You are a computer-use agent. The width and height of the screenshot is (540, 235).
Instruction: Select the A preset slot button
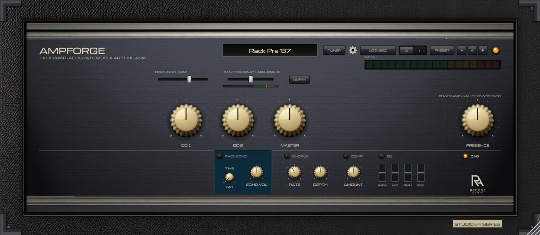pos(472,50)
